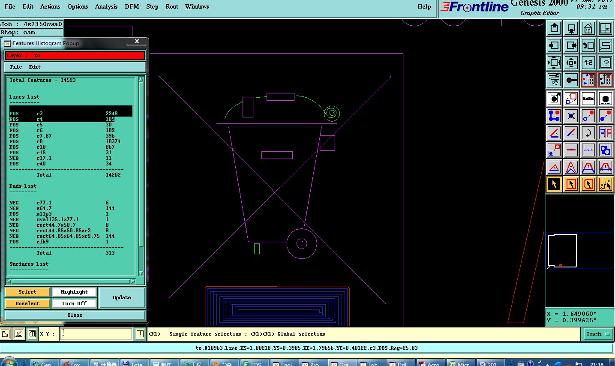Click the pan left icon

[554, 45]
